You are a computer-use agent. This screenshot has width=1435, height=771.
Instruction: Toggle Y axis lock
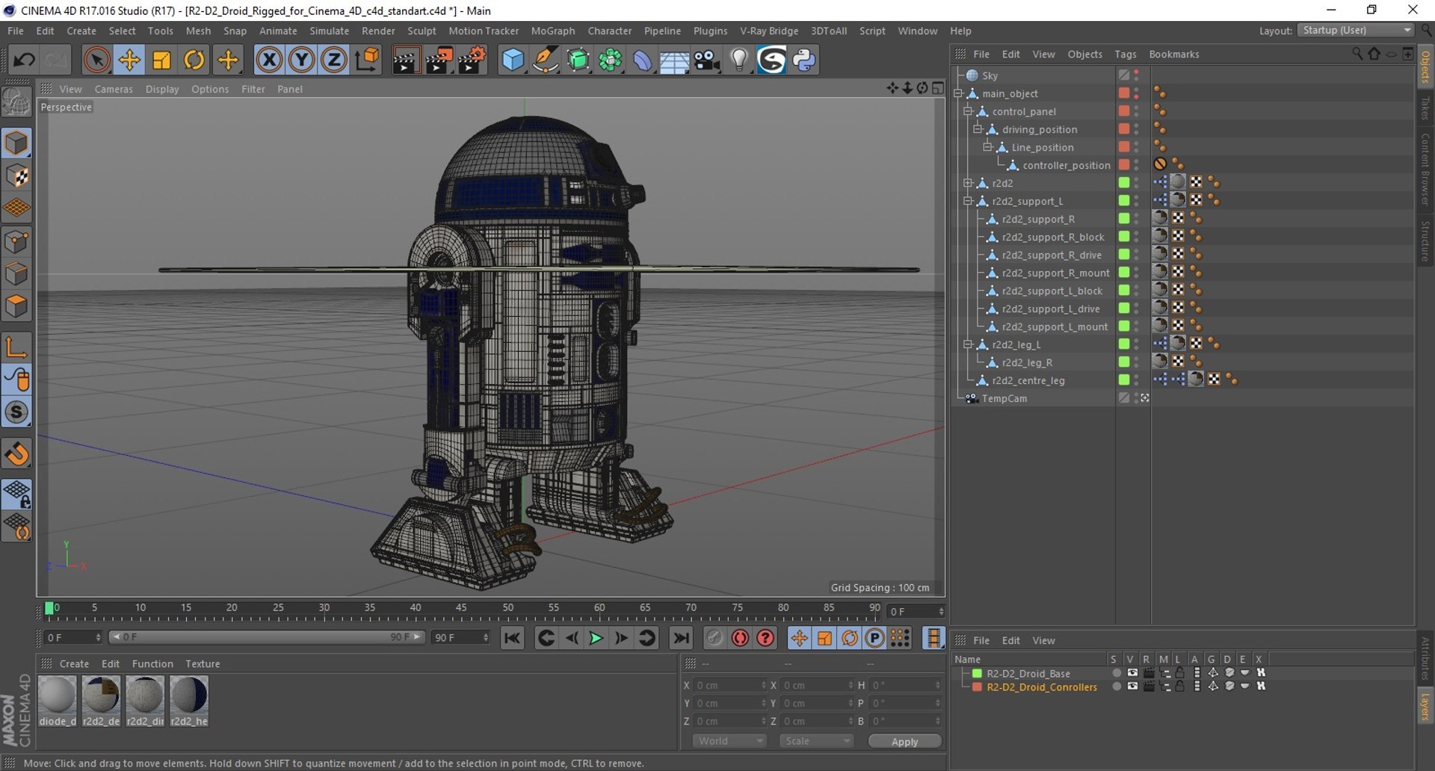[x=301, y=60]
